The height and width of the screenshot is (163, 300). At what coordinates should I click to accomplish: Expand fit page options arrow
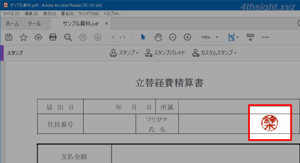tap(238, 37)
